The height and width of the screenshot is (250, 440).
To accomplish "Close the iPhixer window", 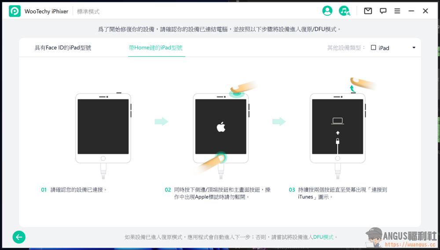I will click(x=425, y=11).
